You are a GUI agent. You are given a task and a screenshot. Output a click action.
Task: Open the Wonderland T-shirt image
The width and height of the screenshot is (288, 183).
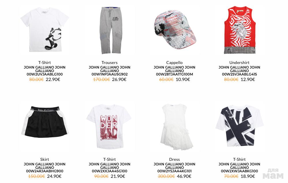pyautogui.click(x=109, y=127)
